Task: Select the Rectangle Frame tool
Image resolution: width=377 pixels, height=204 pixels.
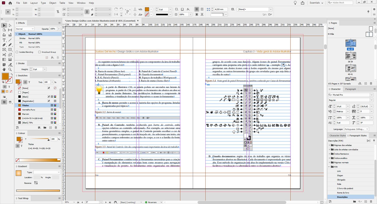Action: coord(4,50)
